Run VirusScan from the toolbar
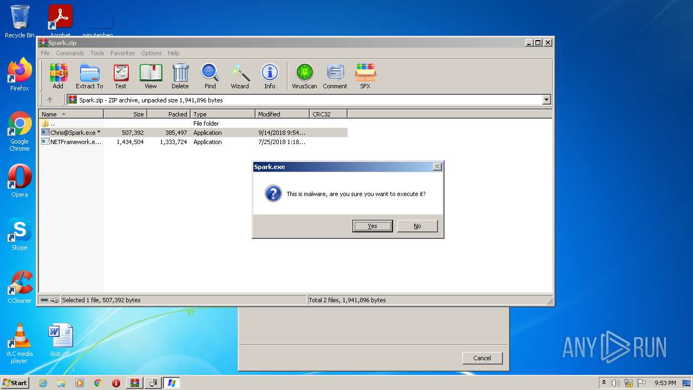Viewport: 693px width, 390px height. point(304,76)
